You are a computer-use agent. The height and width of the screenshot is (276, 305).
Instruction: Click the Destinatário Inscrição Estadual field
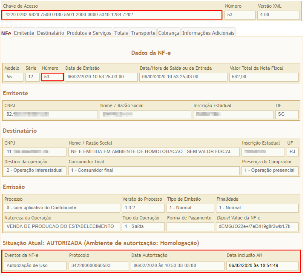point(263,152)
